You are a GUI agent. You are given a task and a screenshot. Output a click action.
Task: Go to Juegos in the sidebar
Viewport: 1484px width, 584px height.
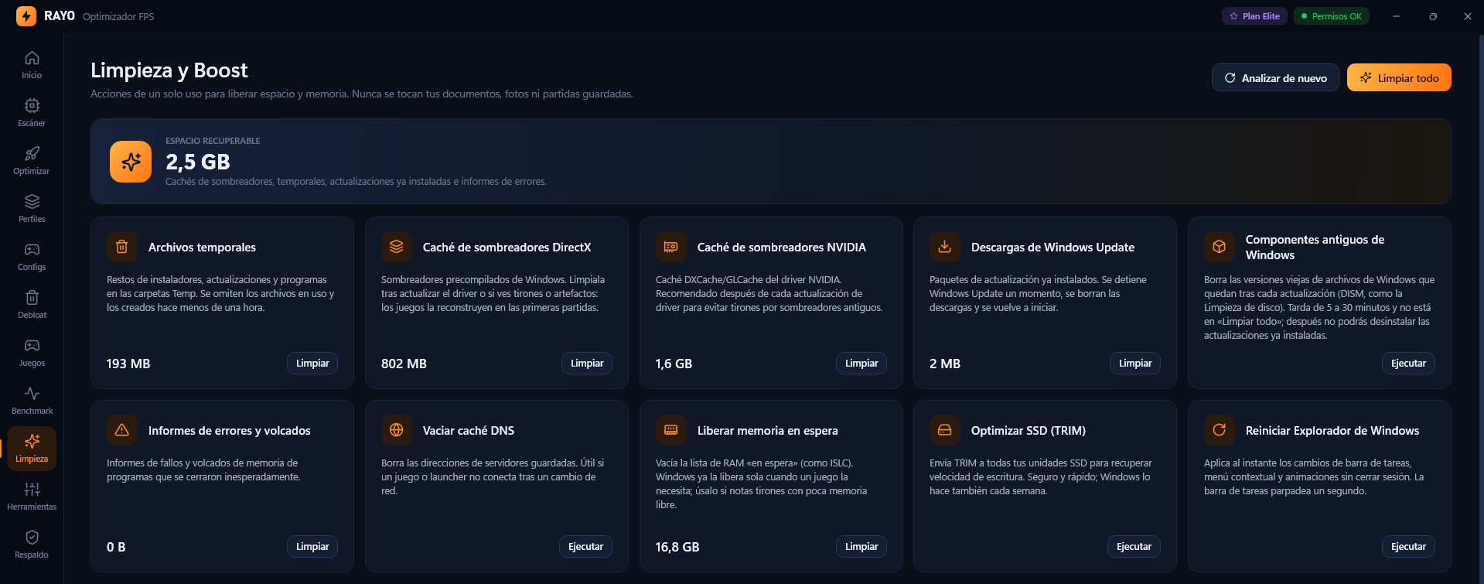point(32,353)
